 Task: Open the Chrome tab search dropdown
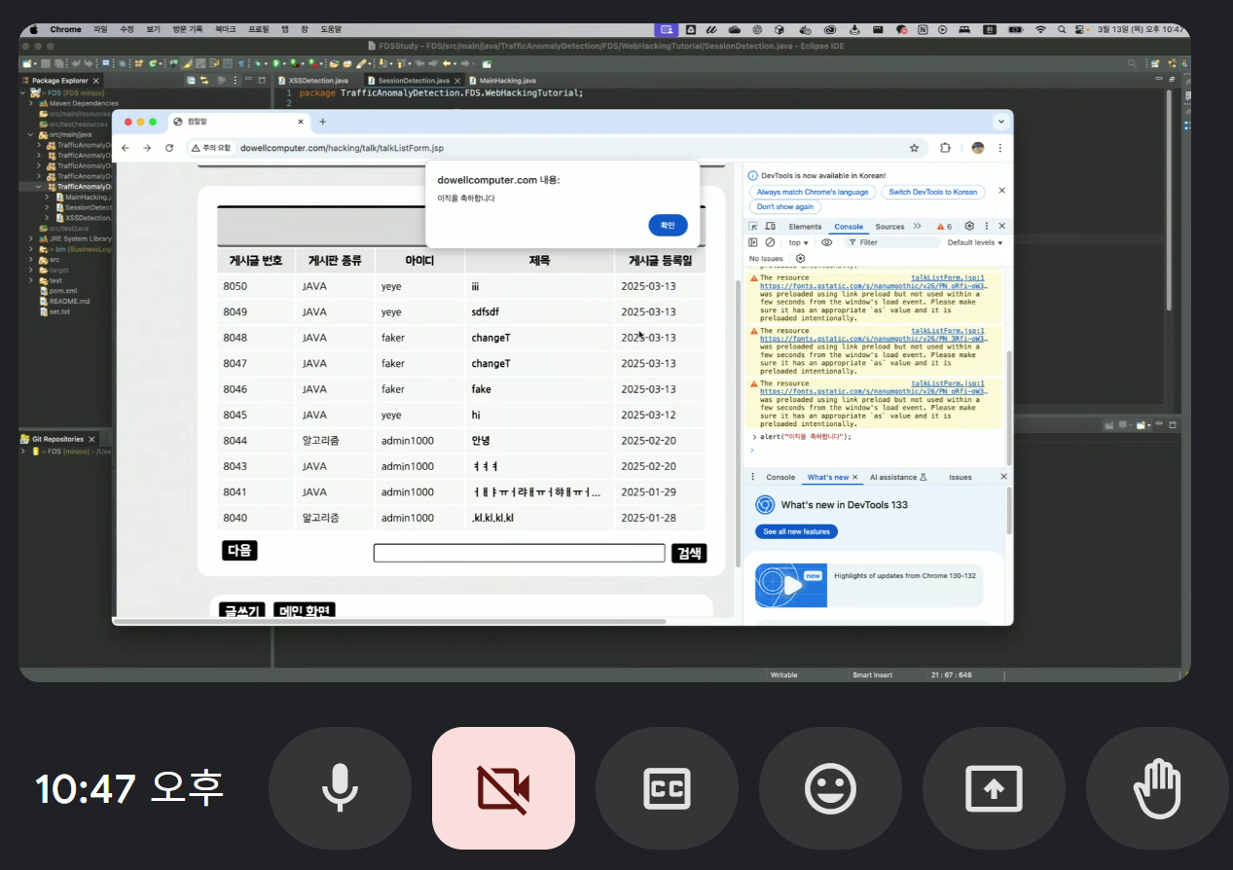(x=1000, y=122)
